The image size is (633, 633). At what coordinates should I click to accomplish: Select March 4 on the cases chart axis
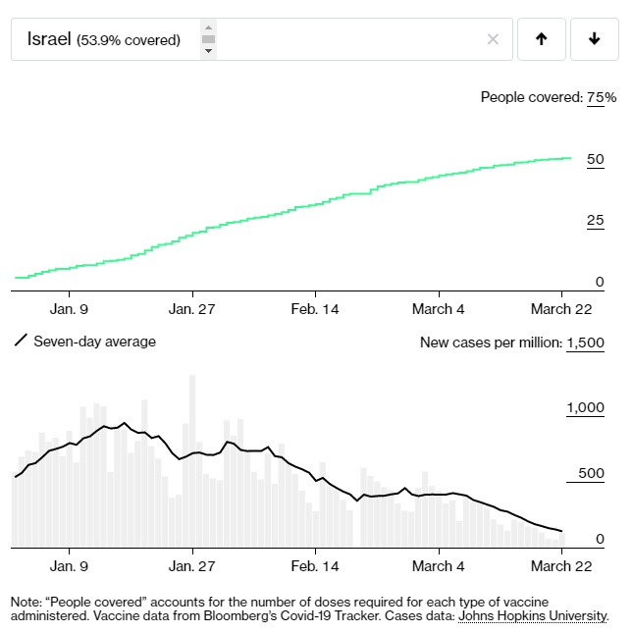[439, 565]
